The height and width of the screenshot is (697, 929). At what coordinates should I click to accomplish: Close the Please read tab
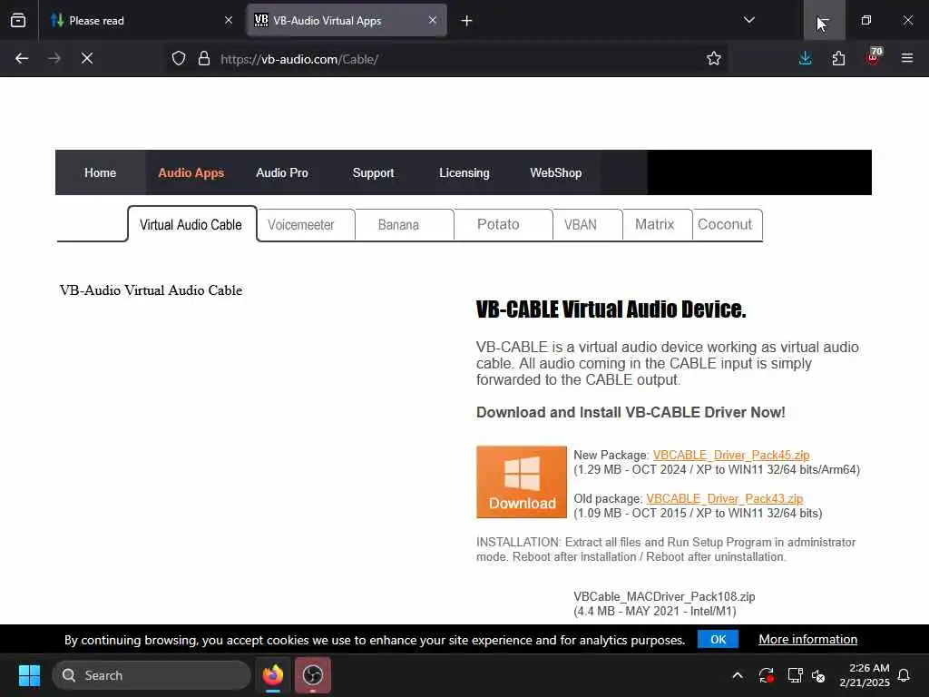[229, 21]
